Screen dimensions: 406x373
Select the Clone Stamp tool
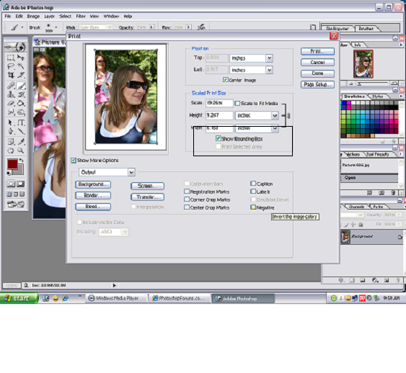point(11,94)
